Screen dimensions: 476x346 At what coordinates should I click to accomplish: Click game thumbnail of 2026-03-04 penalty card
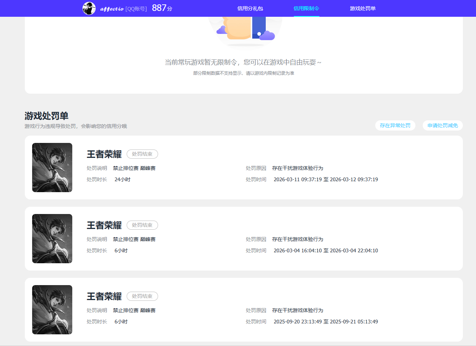point(52,238)
